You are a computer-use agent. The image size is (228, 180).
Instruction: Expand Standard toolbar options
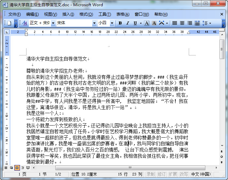16,23
